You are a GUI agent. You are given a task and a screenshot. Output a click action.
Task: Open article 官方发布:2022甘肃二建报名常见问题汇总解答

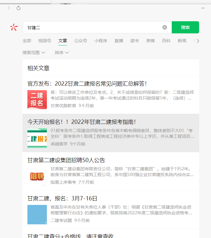point(87,84)
